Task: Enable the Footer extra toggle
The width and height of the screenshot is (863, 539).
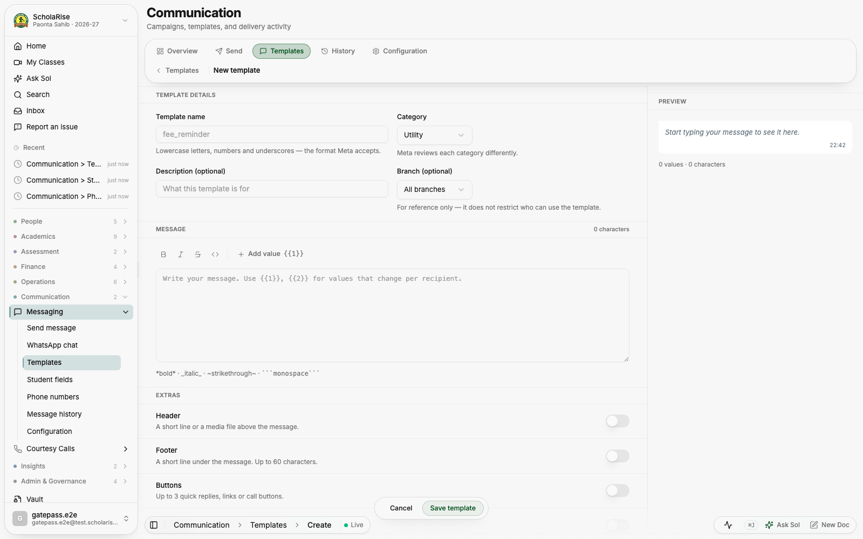Action: pos(618,456)
